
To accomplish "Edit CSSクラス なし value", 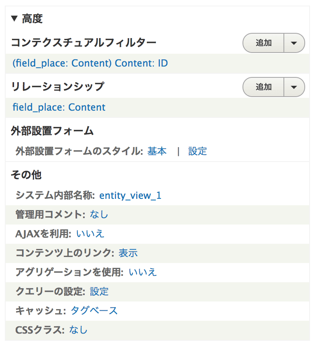I will tap(78, 330).
